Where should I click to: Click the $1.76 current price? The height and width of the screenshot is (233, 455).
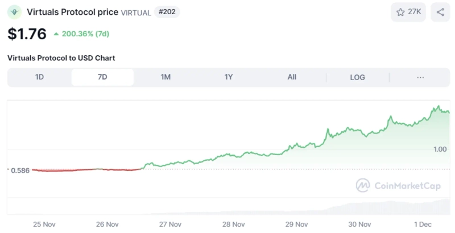pyautogui.click(x=27, y=34)
